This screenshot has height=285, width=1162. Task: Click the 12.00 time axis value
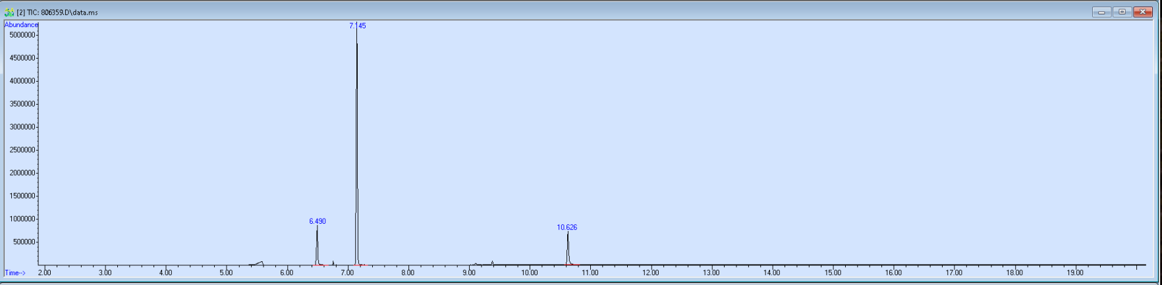650,272
